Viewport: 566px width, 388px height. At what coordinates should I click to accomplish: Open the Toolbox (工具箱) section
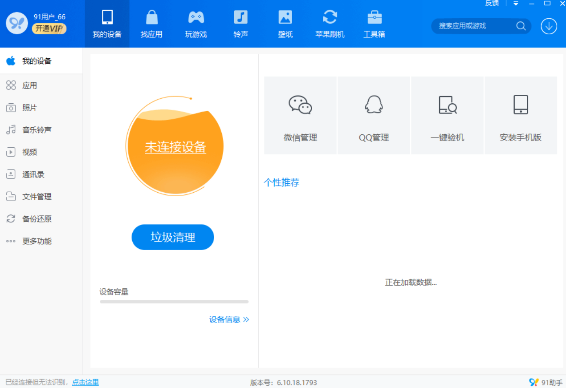click(x=374, y=24)
